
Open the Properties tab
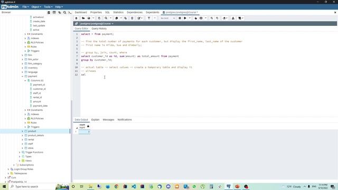(96, 12)
